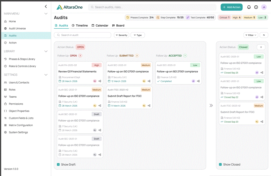Click share icon on Closed Sep 22 card
This screenshot has width=271, height=176.
click(262, 97)
